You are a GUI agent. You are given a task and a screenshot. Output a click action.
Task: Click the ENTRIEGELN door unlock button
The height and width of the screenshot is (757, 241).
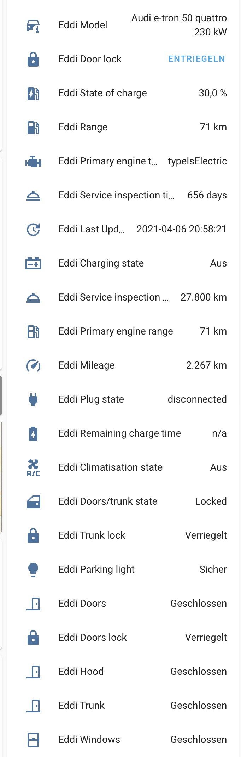click(x=196, y=59)
